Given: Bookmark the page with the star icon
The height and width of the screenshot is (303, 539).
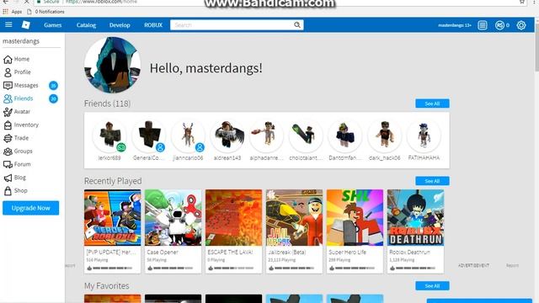Looking at the screenshot, I should point(522,2).
